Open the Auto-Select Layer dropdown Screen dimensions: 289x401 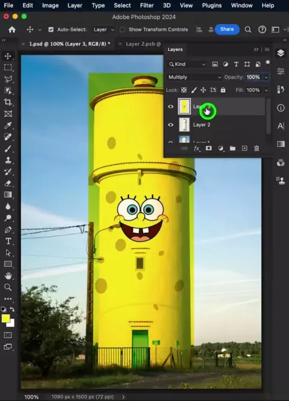(x=104, y=30)
